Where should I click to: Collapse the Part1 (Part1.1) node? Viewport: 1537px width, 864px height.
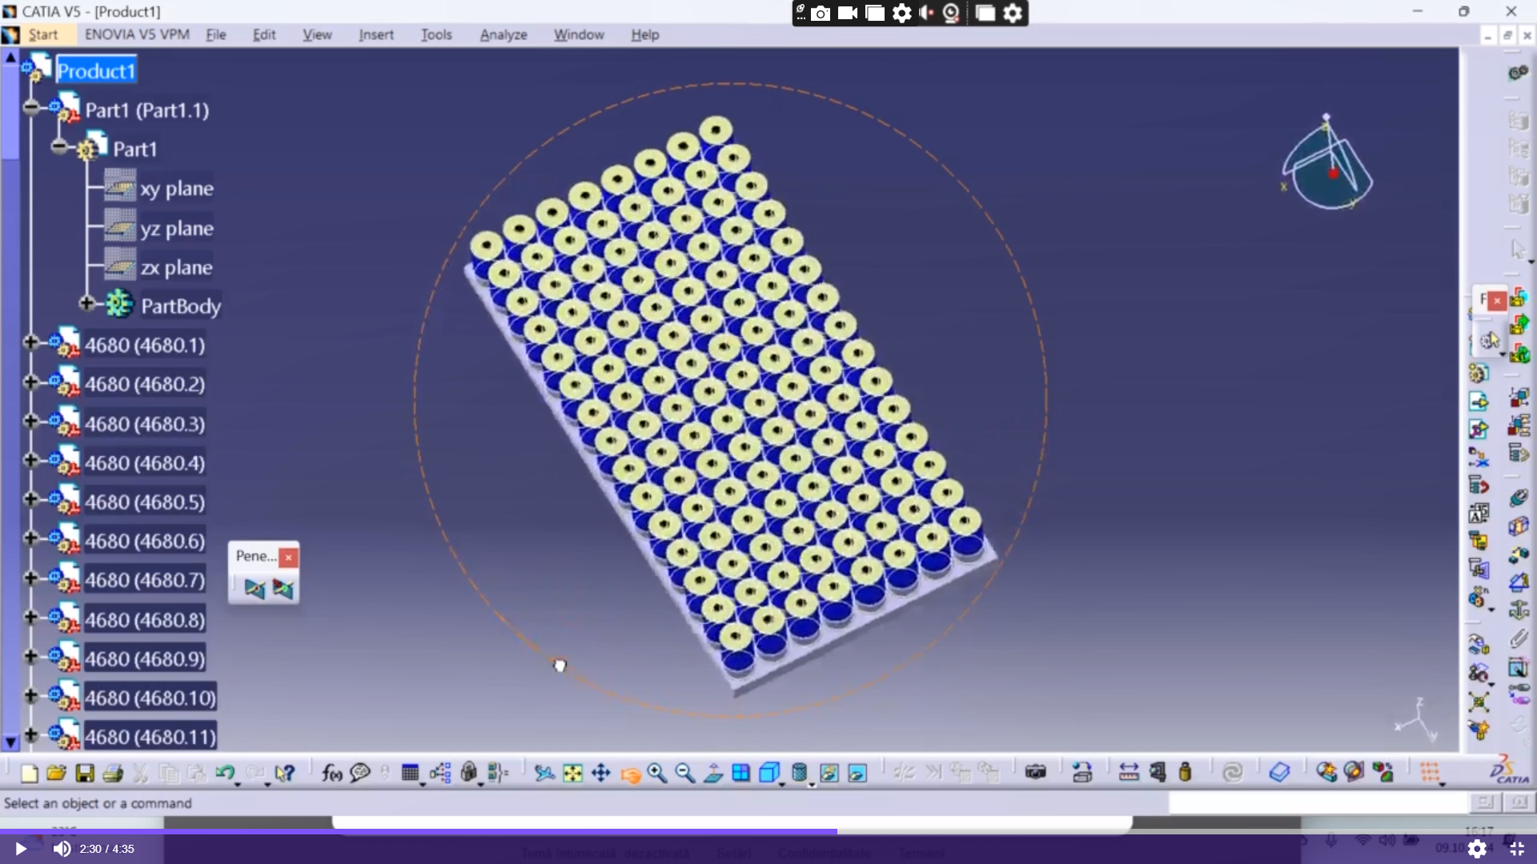30,108
